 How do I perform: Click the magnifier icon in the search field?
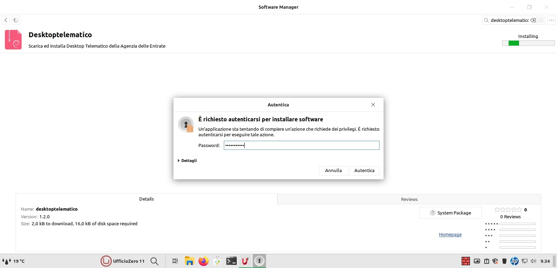[x=486, y=20]
